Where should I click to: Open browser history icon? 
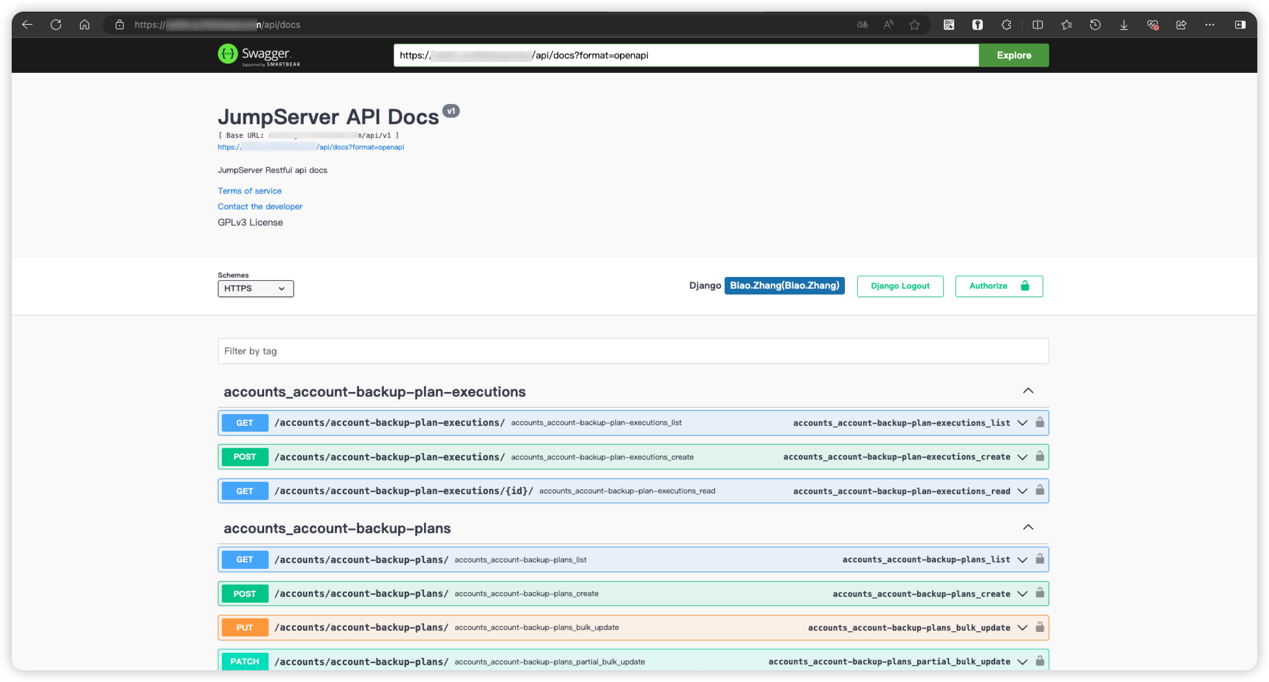point(1095,25)
